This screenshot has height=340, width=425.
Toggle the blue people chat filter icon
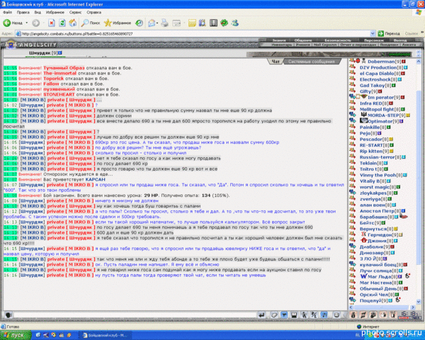click(x=324, y=314)
